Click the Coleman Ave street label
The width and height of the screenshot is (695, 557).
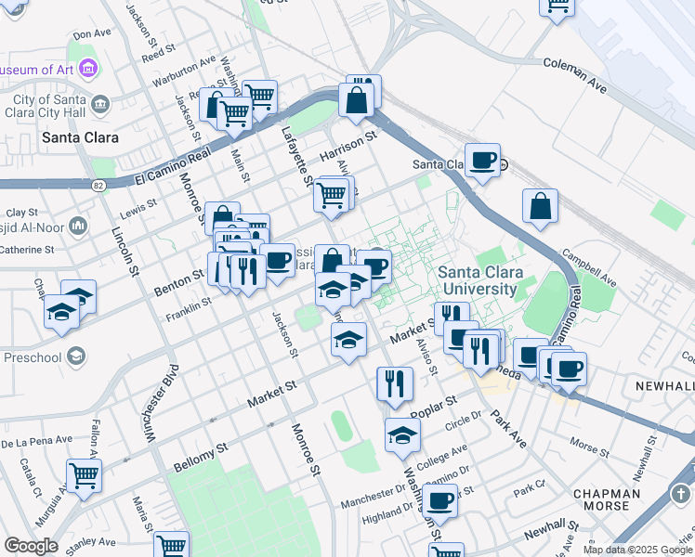575,75
